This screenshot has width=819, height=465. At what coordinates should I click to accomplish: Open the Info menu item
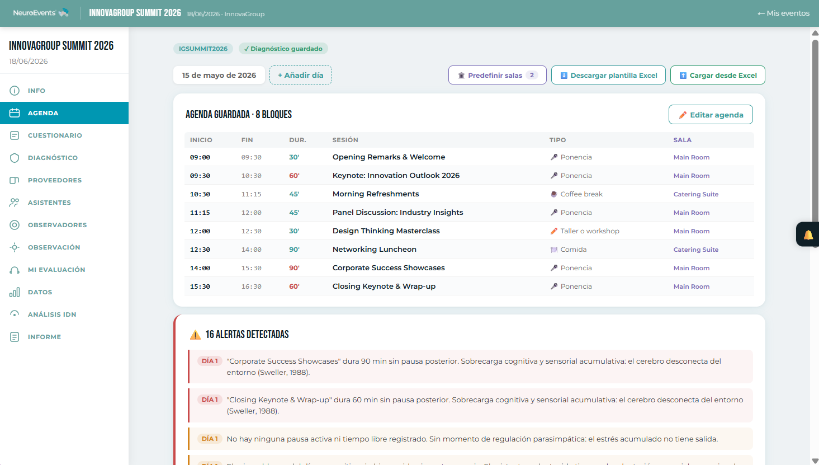(x=64, y=91)
